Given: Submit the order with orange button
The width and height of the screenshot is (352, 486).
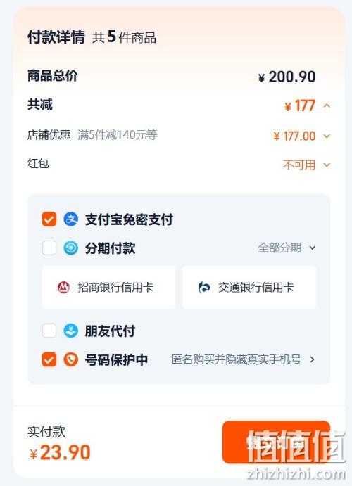Looking at the screenshot, I should (x=276, y=442).
